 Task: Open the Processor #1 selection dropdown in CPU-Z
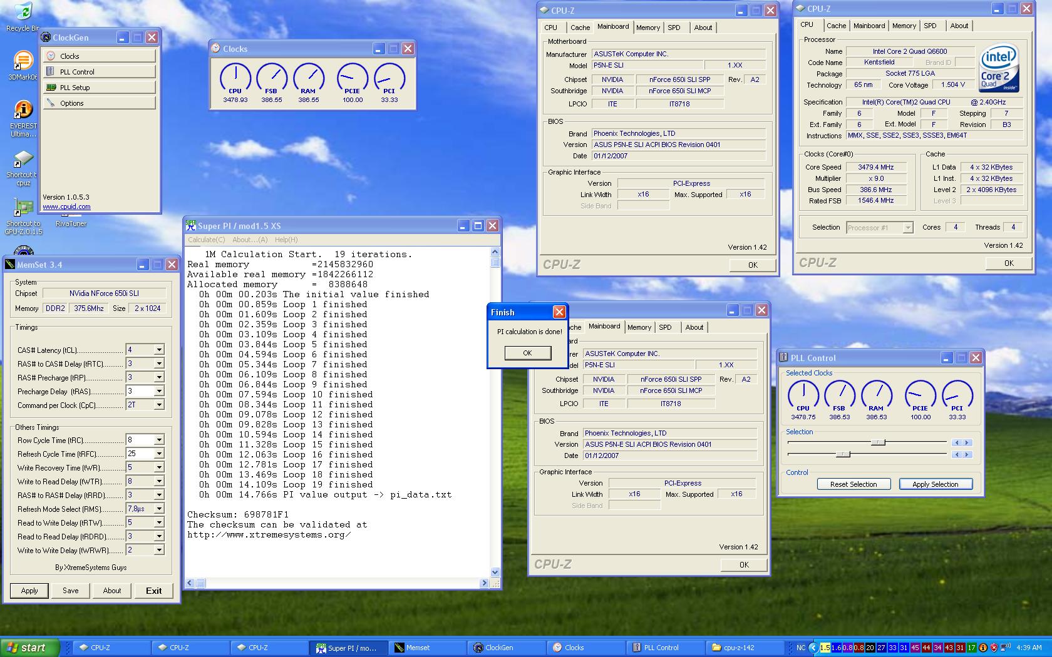pos(907,228)
